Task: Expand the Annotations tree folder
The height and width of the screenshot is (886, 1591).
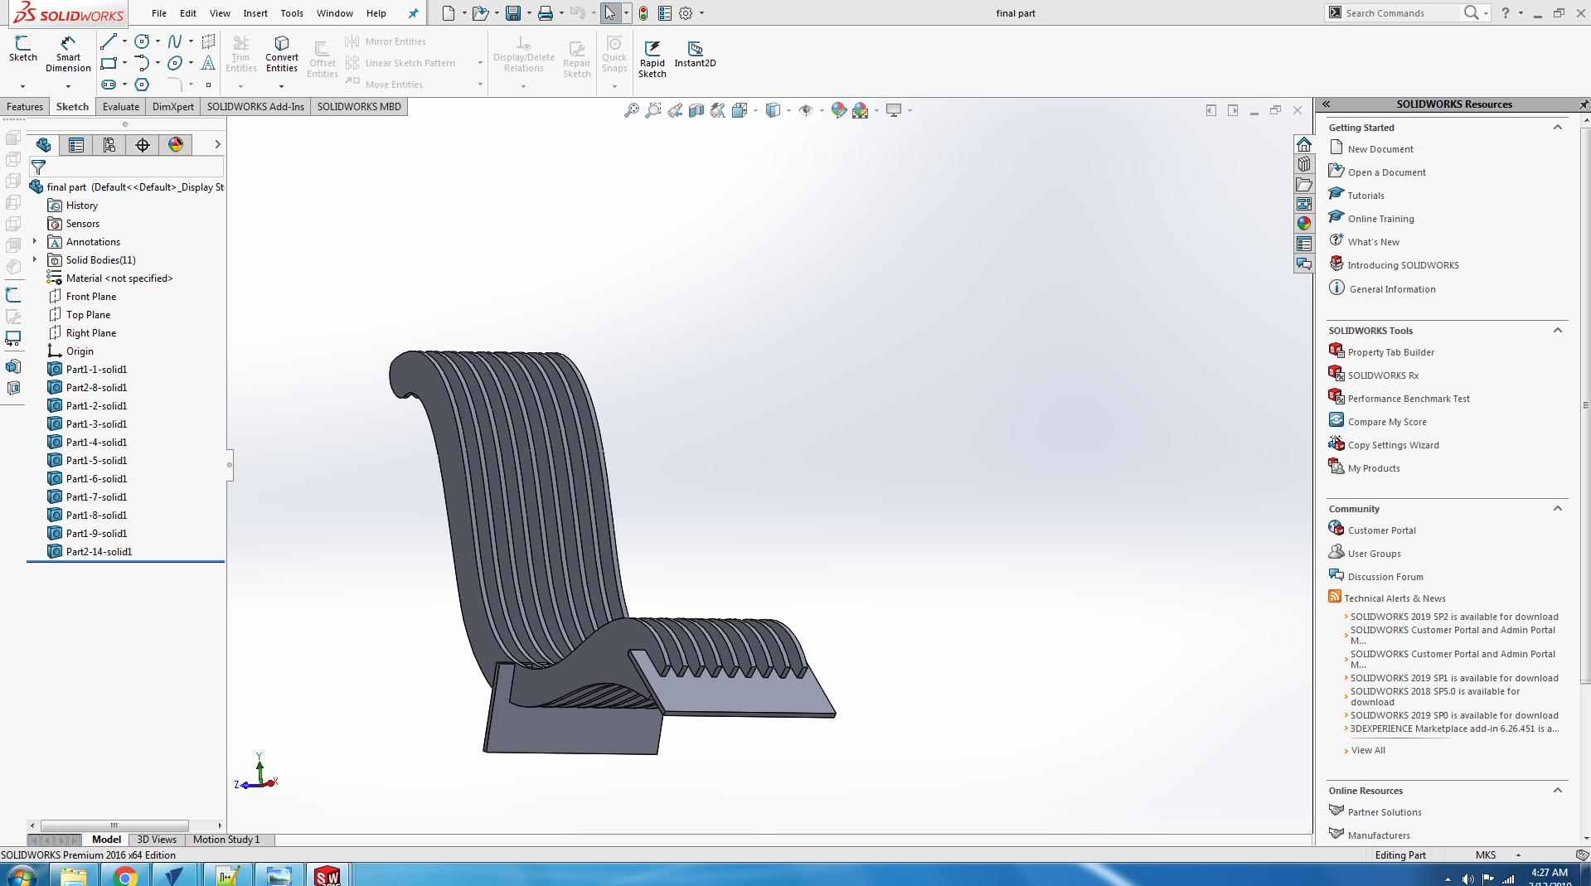Action: point(35,242)
